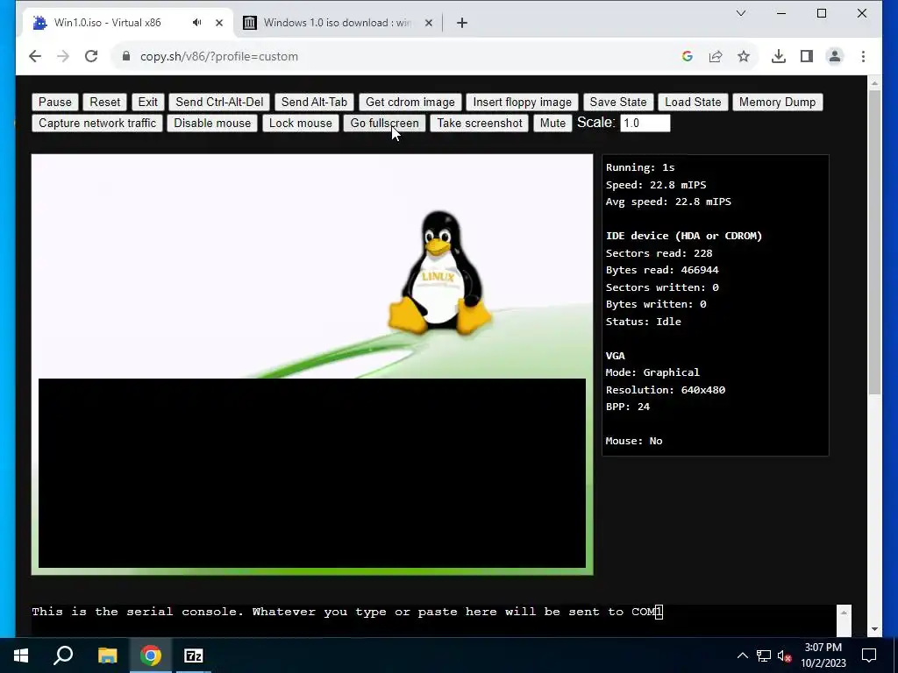The image size is (898, 673).
Task: Click the Scale input field
Action: pos(645,123)
